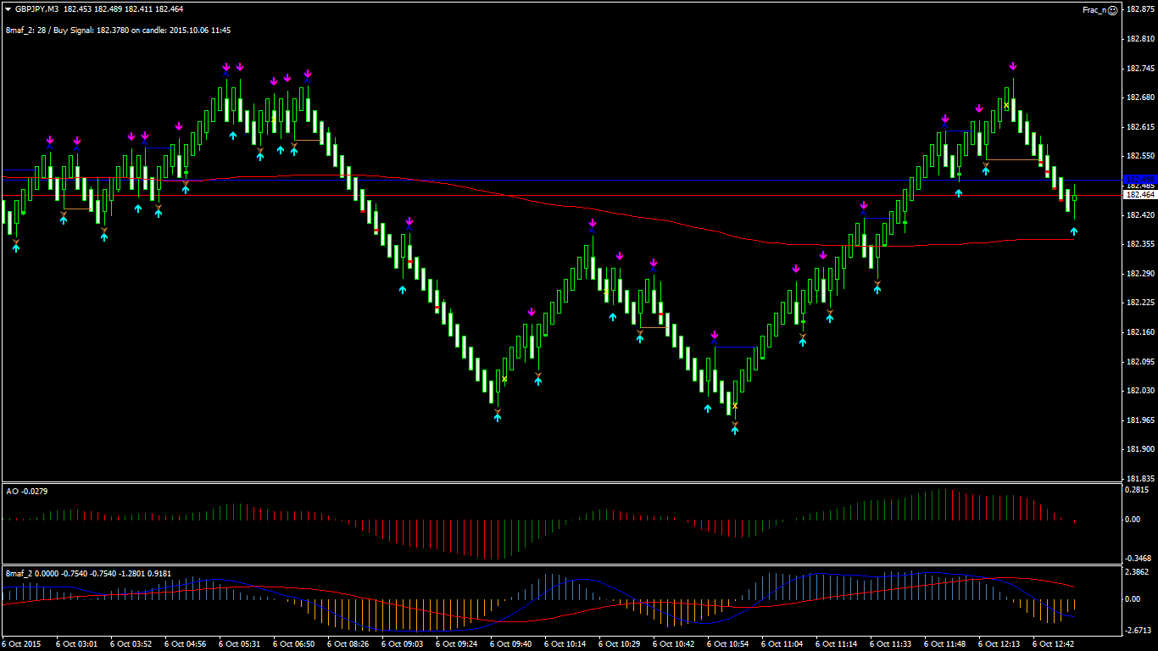Viewport: 1158px width, 651px height.
Task: Click the 181.965 price scale value
Action: 1140,420
